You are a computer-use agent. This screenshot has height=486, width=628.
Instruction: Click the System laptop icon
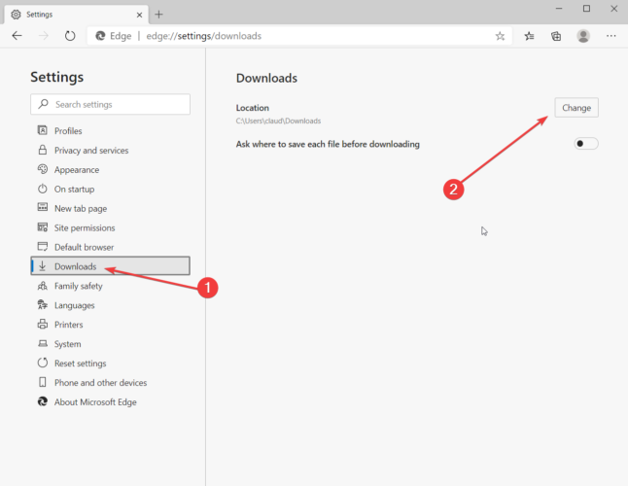(x=43, y=343)
